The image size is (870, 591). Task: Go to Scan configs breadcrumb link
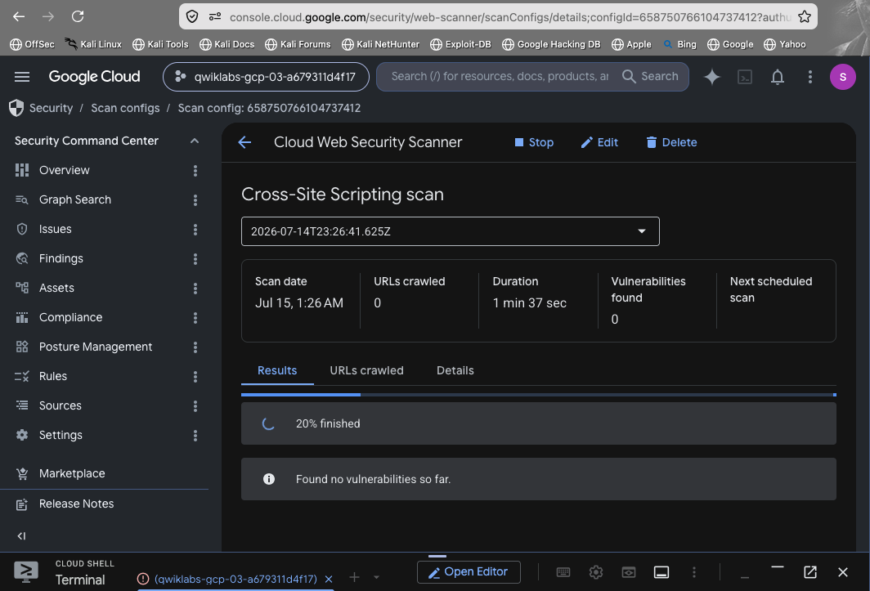coord(125,108)
